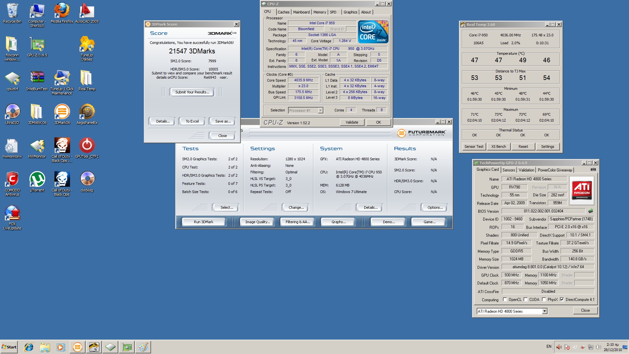This screenshot has height=354, width=629.
Task: Expand the GPU selection dropdown in GPU-Z
Action: pyautogui.click(x=544, y=311)
